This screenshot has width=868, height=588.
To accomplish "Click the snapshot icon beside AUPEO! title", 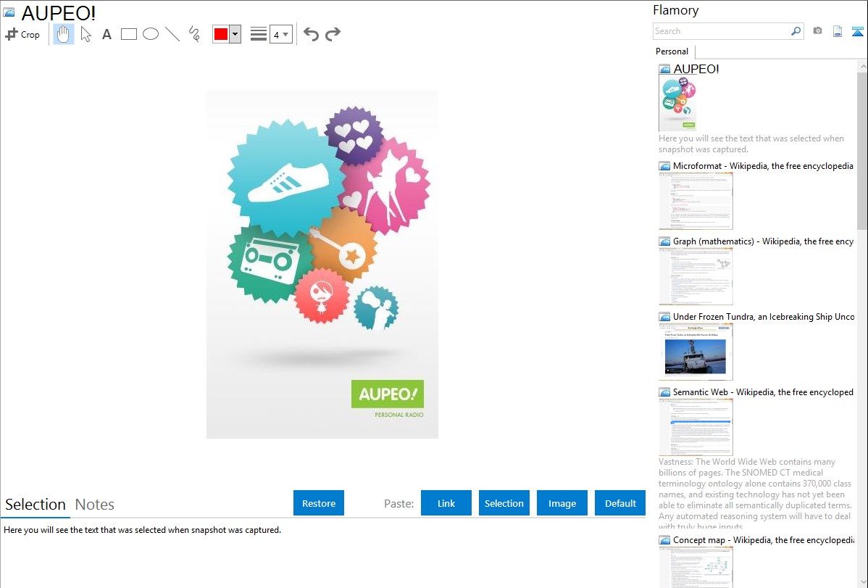I will coord(9,12).
